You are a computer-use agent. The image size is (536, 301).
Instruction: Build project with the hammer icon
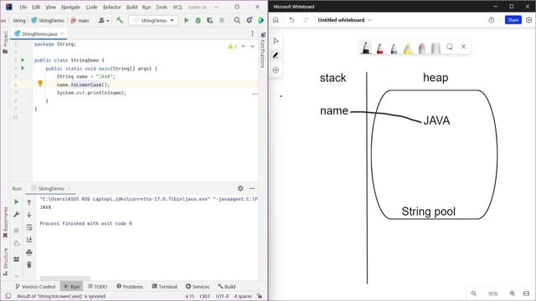120,20
